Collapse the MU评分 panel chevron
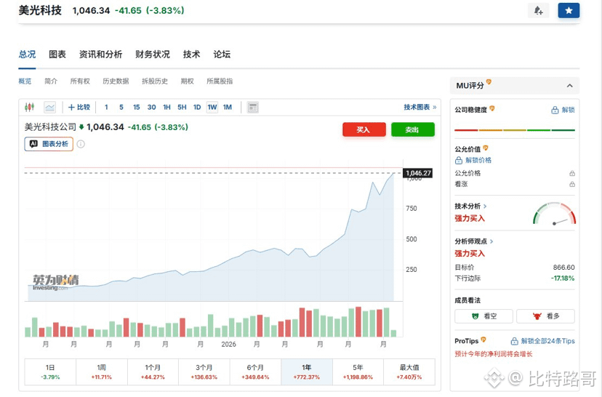This screenshot has width=602, height=397. tap(570, 86)
